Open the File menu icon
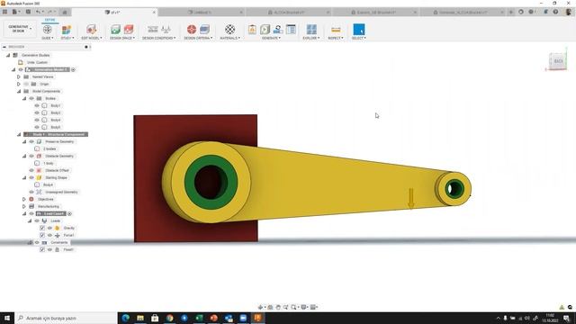The image size is (576, 324). point(15,12)
